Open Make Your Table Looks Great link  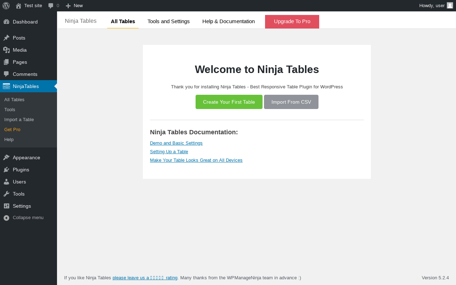(196, 160)
